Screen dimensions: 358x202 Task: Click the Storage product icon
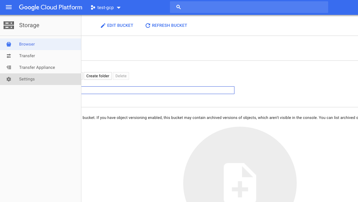click(x=9, y=25)
